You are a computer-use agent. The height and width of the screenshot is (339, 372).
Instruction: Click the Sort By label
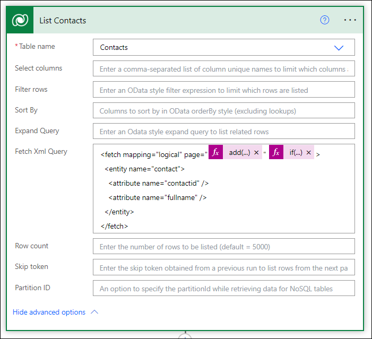[26, 110]
